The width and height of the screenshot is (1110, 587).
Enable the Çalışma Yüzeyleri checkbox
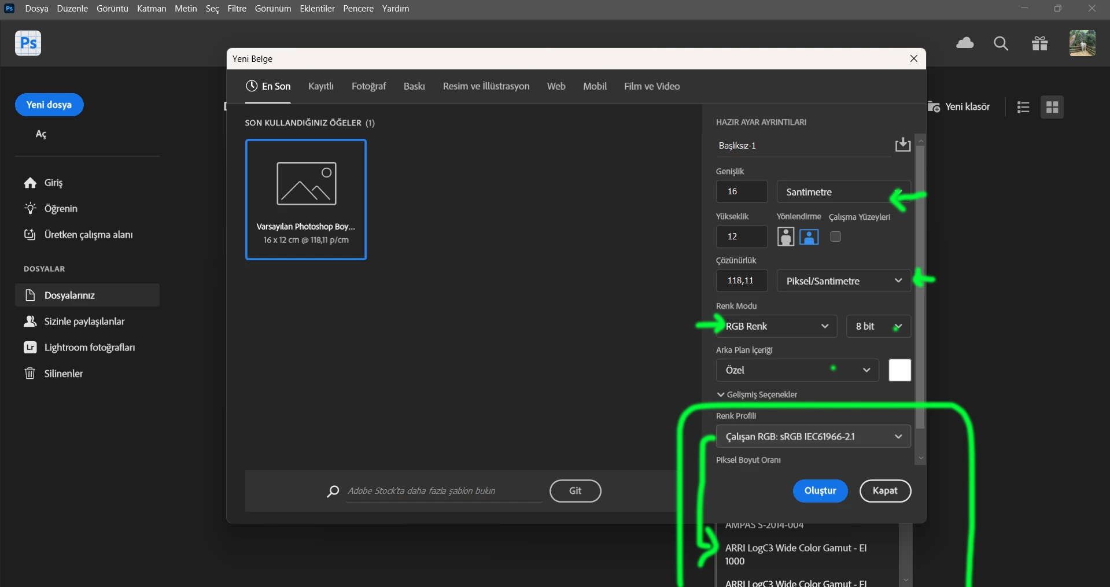pos(835,237)
